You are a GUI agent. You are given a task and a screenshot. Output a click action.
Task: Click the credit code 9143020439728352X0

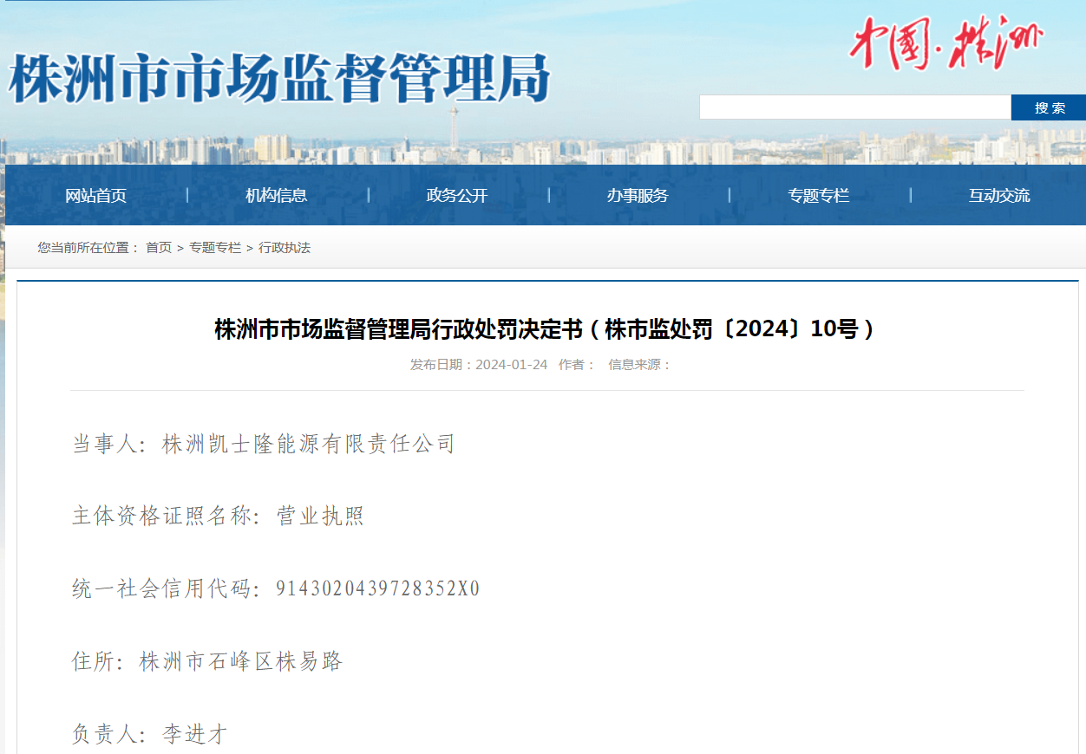(x=378, y=589)
